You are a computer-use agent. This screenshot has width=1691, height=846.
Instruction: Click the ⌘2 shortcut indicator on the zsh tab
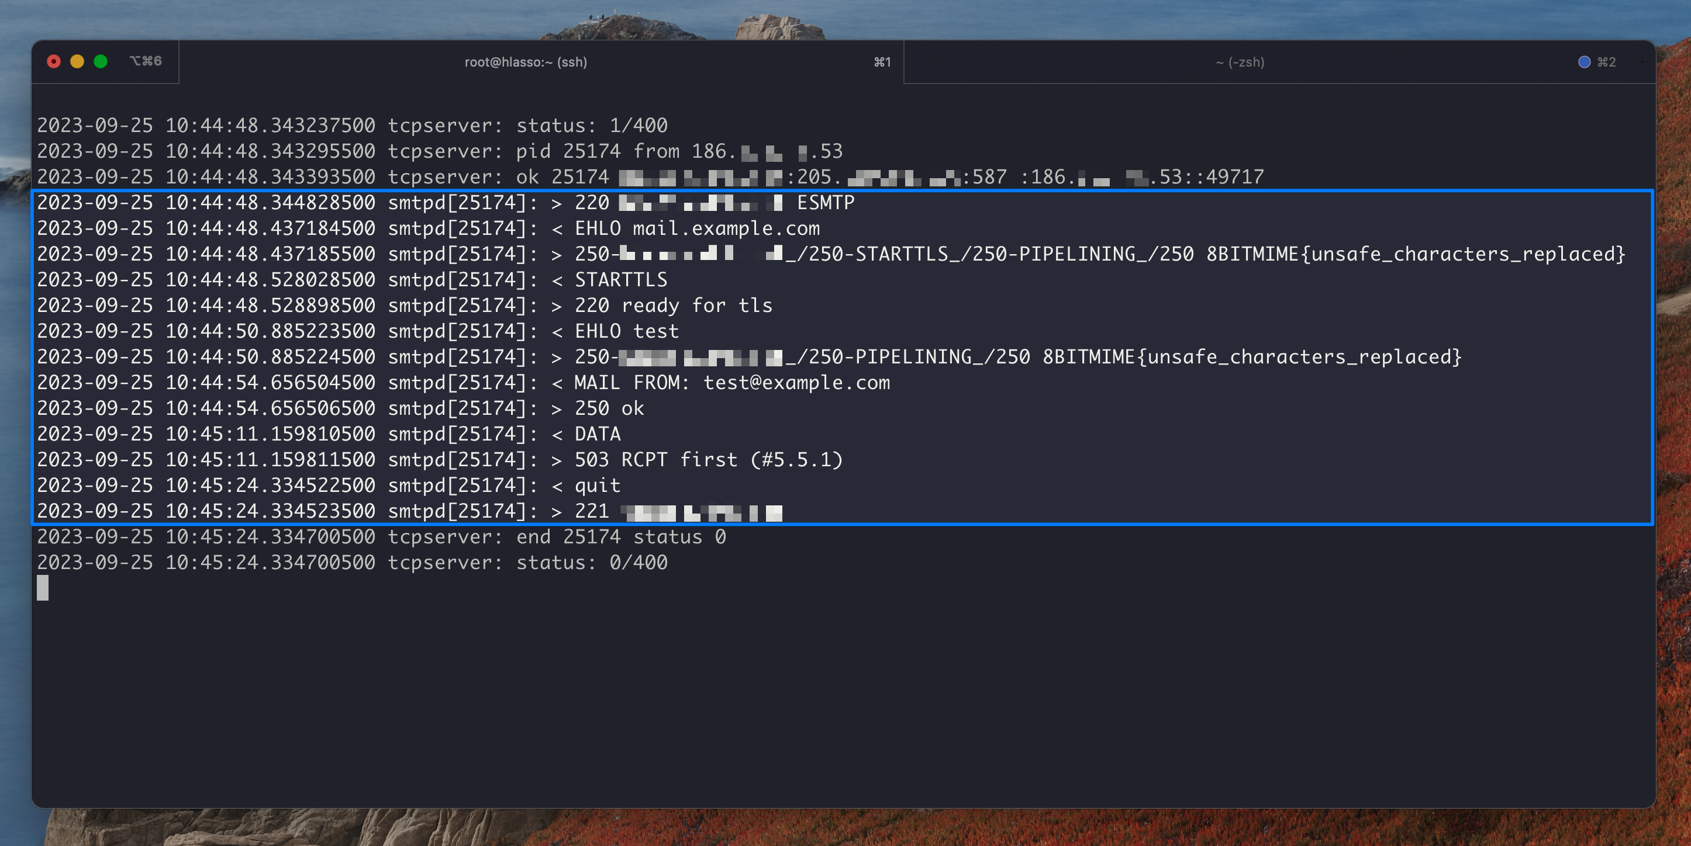[1606, 63]
